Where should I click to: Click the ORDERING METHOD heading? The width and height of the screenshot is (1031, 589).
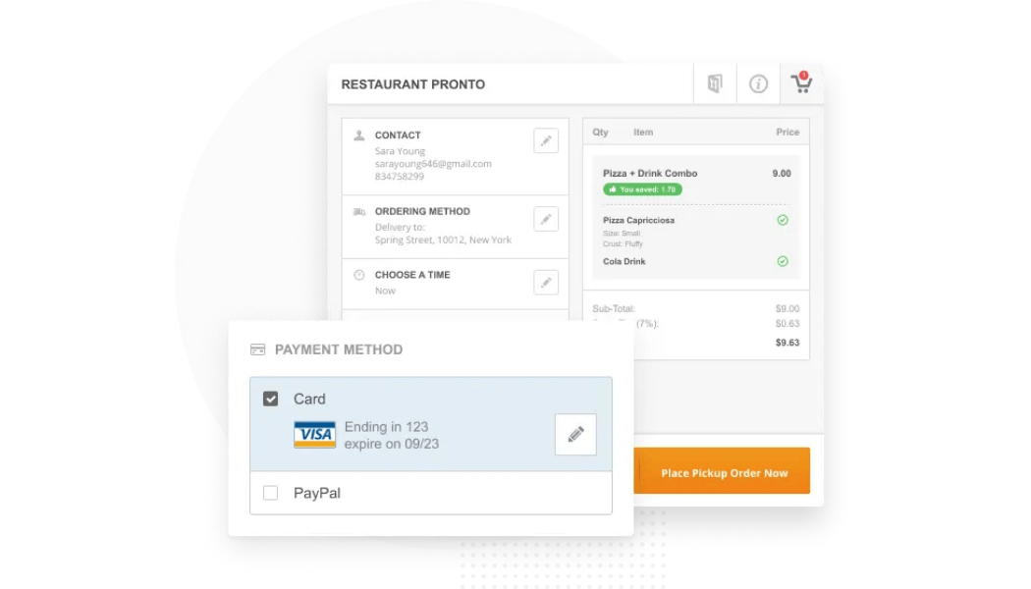pyautogui.click(x=422, y=212)
